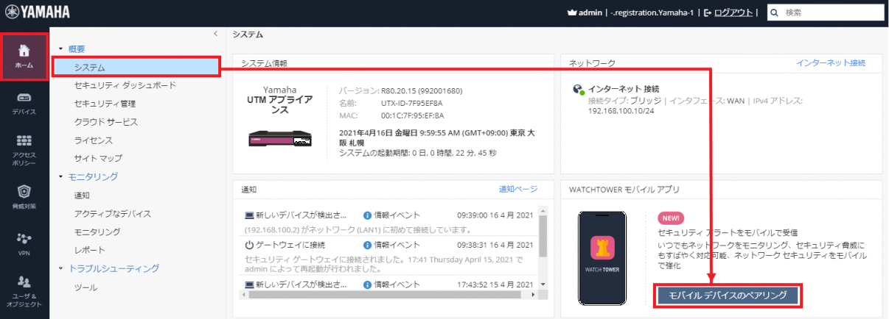This screenshot has height=319, width=889.
Task: Collapse the トラブルシューティング section
Action: [61, 269]
